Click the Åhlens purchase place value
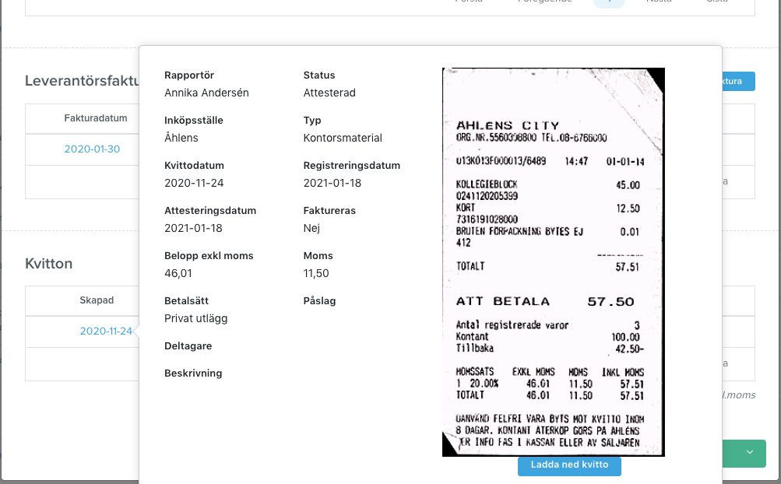 pos(181,138)
